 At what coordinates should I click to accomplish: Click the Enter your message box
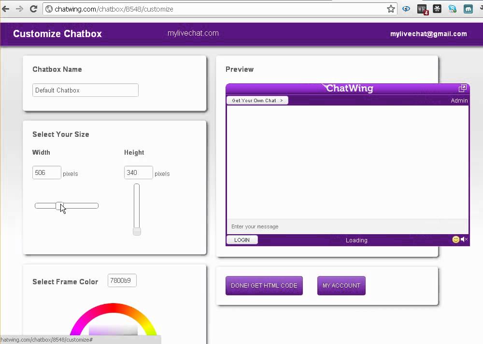click(347, 226)
